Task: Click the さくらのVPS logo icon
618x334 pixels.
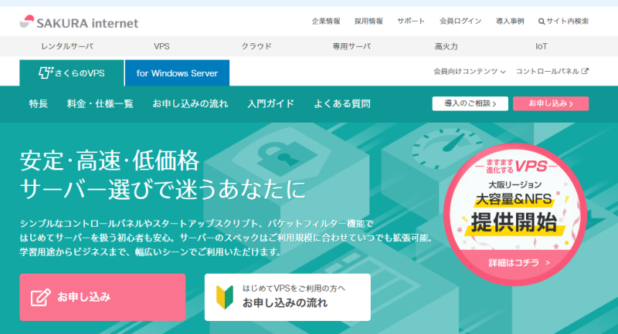Action: pyautogui.click(x=46, y=73)
